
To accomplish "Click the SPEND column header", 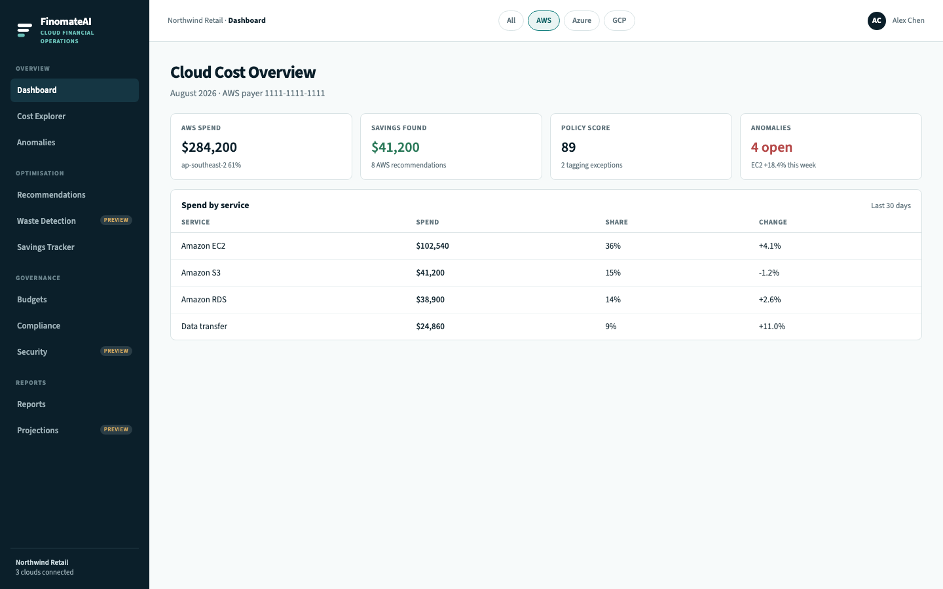I will 428,223.
